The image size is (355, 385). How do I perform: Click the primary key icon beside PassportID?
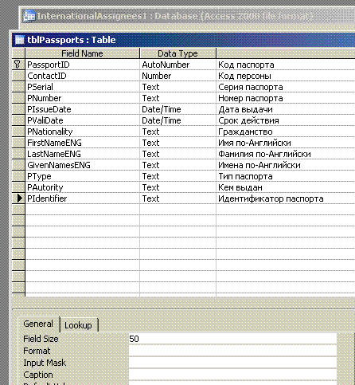pos(18,65)
